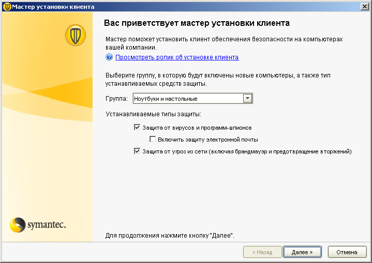Click 'Ноутбуки и настольные' value in group field

(x=166, y=99)
